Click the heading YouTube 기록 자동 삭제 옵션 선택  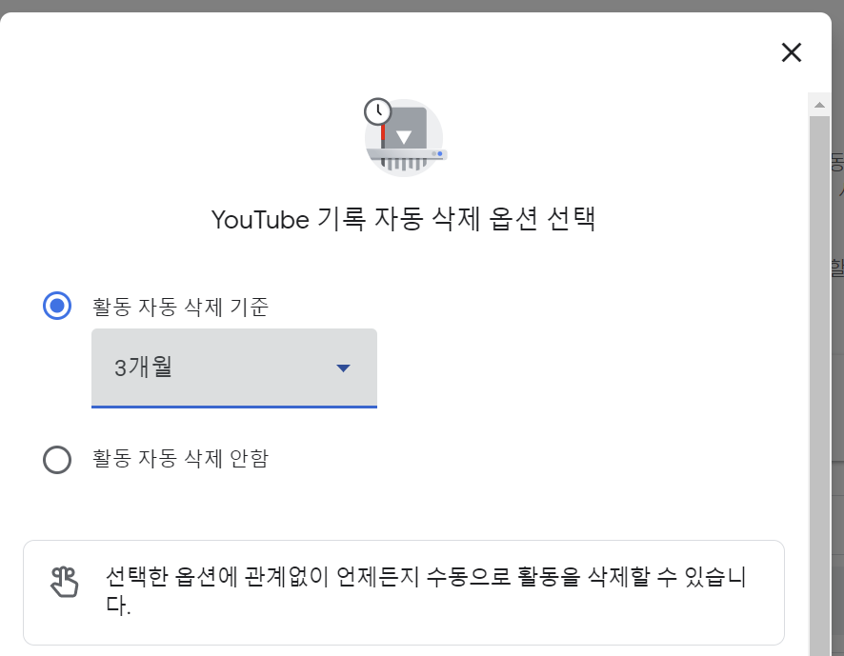click(403, 219)
